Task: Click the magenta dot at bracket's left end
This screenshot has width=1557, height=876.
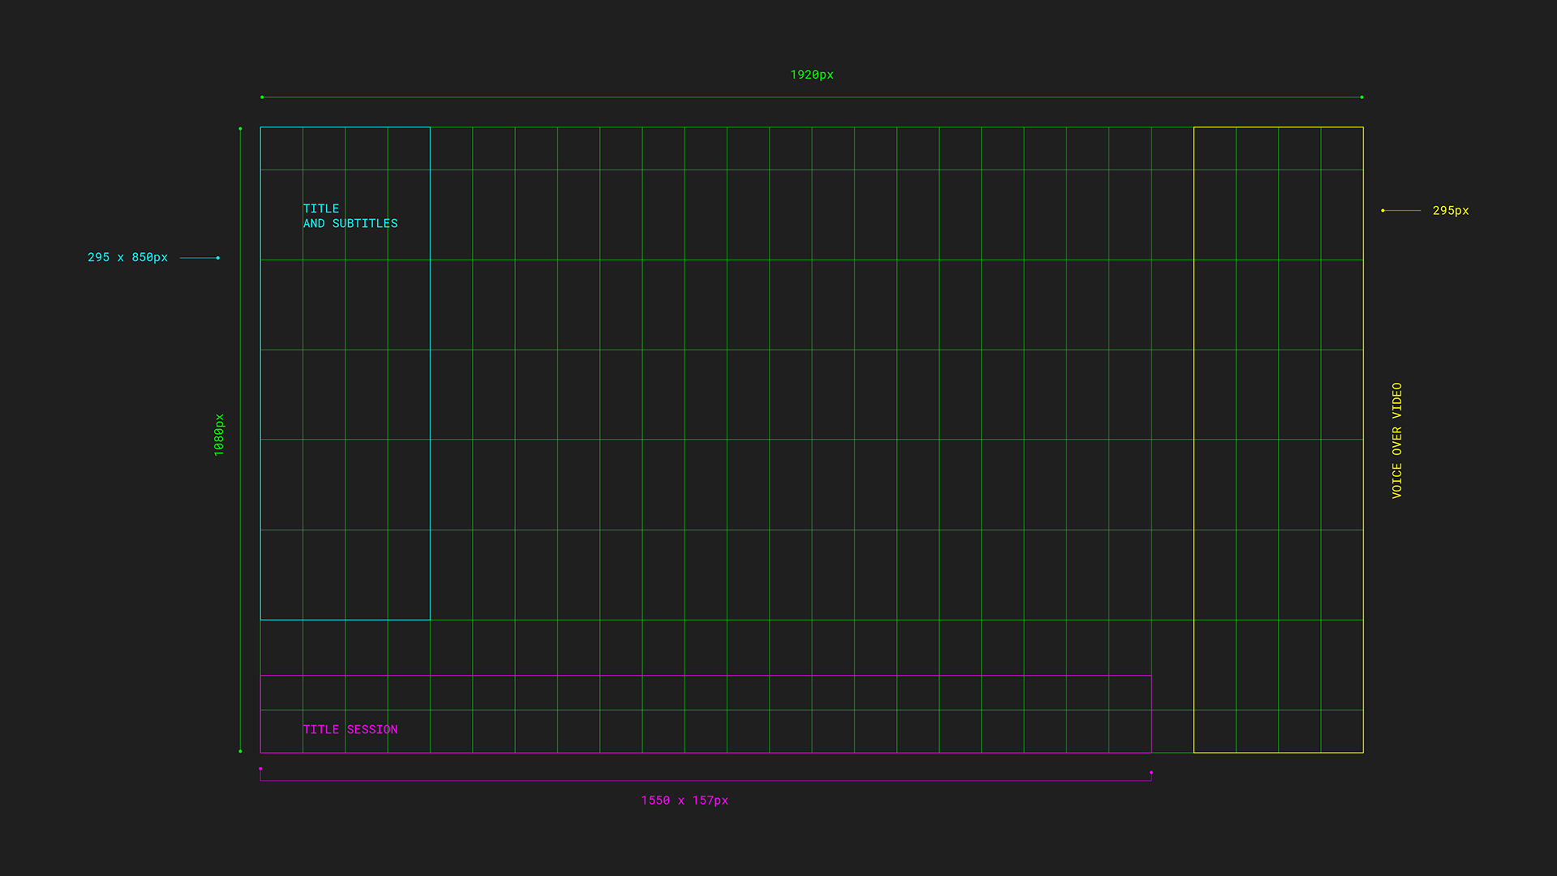Action: coord(260,768)
